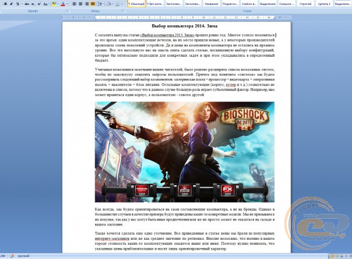
Task: Apply the Подзагол... style
Action: tap(230, 4)
